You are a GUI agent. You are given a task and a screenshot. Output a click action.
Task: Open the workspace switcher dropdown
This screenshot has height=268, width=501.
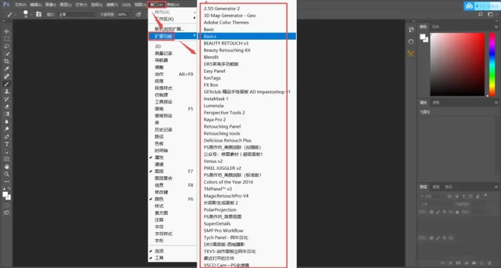[491, 14]
